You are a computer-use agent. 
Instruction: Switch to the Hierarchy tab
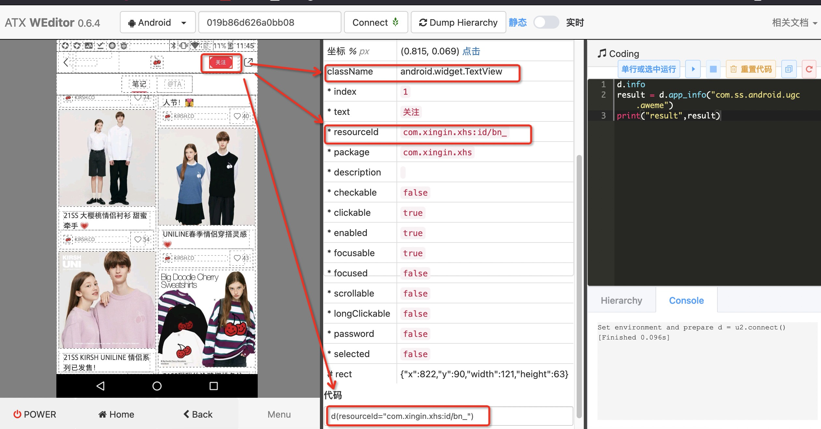tap(621, 300)
